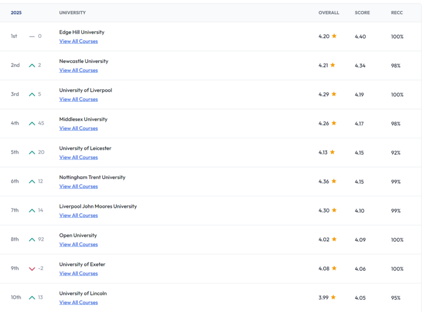The width and height of the screenshot is (422, 312).
Task: Click the star beside Open University's 4.02
Action: point(334,239)
